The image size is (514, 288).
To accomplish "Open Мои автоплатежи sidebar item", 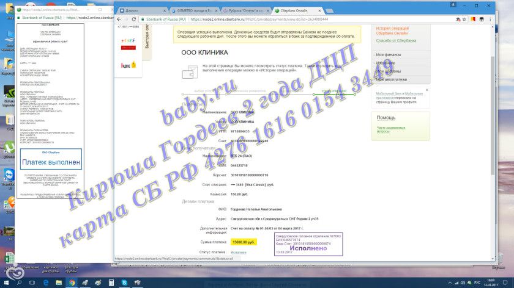I will click(391, 79).
